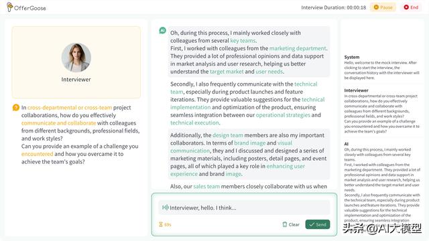
Task: Click the Interviewer entry in conversation history
Action: 356,90
